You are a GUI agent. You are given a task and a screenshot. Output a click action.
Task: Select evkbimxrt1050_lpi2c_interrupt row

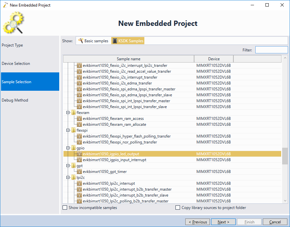point(172,183)
